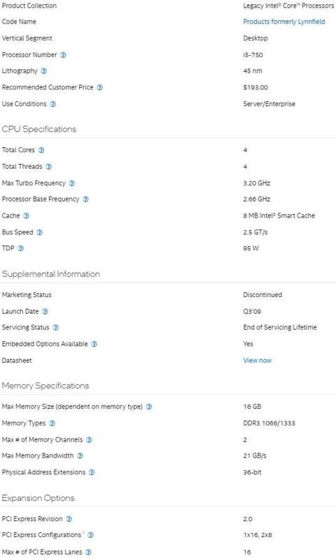Open the Datasheet View now link
This screenshot has width=336, height=558.
click(x=257, y=361)
